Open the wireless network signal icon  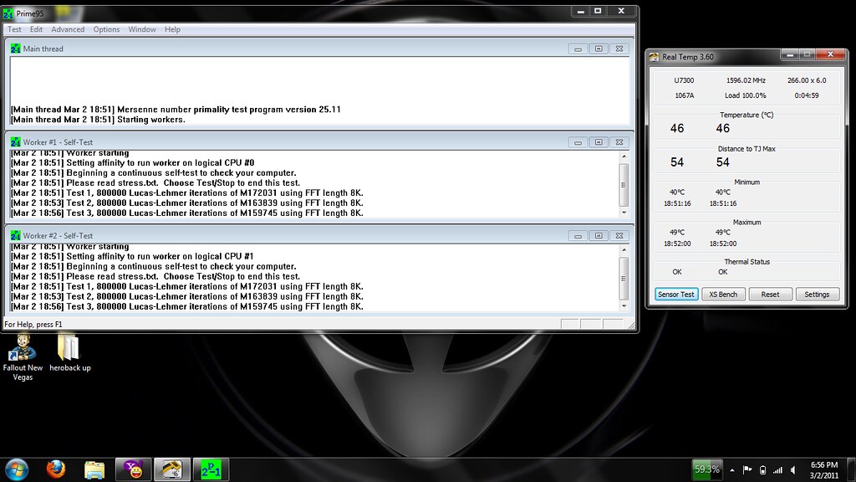coord(777,470)
